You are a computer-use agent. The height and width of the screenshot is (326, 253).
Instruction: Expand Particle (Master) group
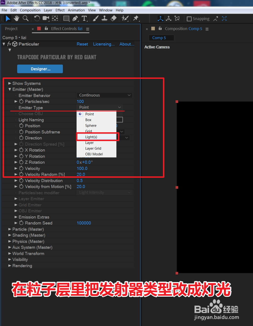click(x=10, y=229)
